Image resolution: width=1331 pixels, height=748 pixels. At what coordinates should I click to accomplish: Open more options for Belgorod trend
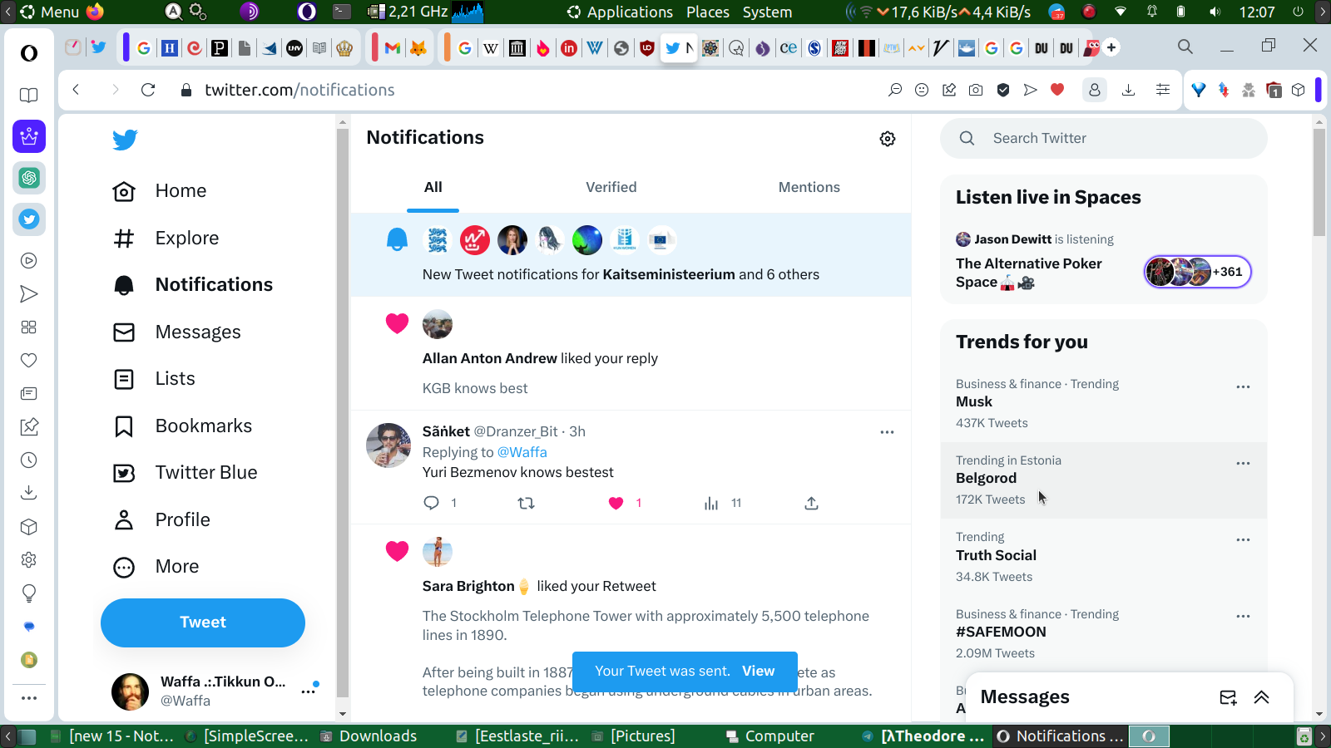tap(1243, 463)
